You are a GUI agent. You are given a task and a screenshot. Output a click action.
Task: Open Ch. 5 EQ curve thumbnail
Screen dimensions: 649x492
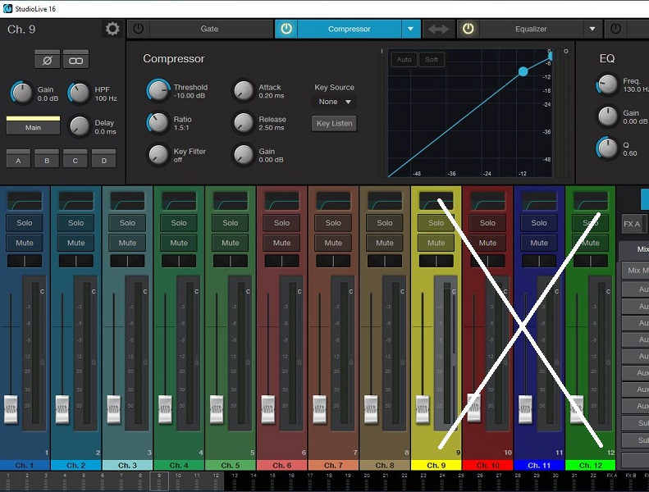tap(230, 201)
